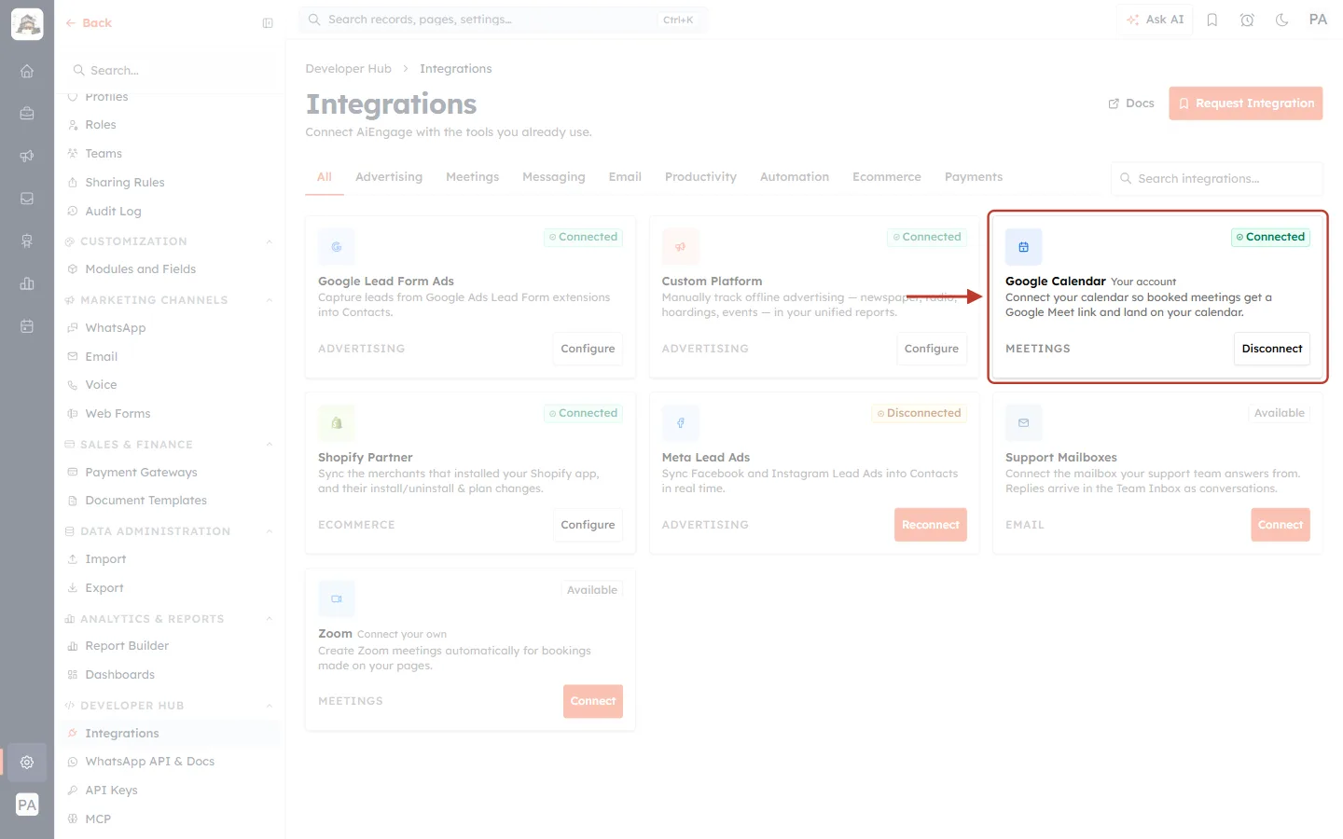Click the settings gear icon in the left rail
Image resolution: width=1343 pixels, height=839 pixels.
pos(27,763)
